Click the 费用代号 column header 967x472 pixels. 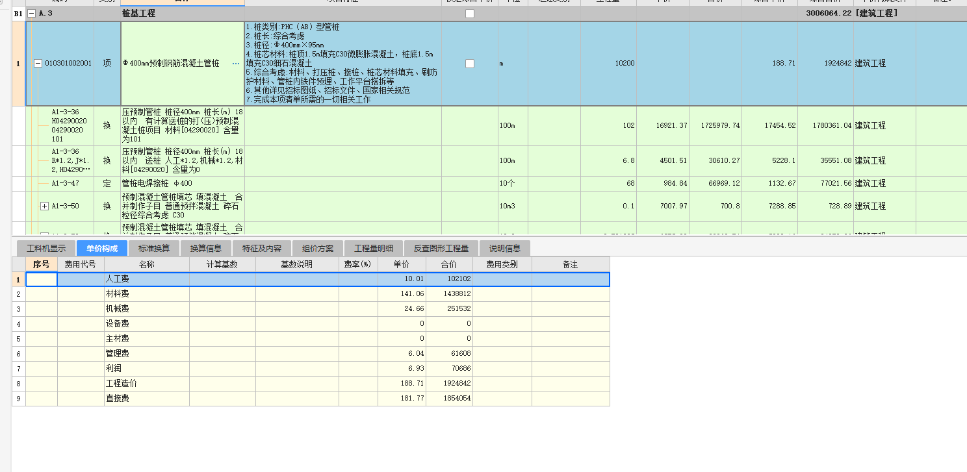tap(81, 264)
